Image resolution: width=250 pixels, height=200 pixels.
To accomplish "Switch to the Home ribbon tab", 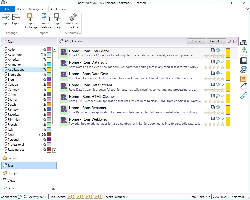I will pyautogui.click(x=21, y=9).
